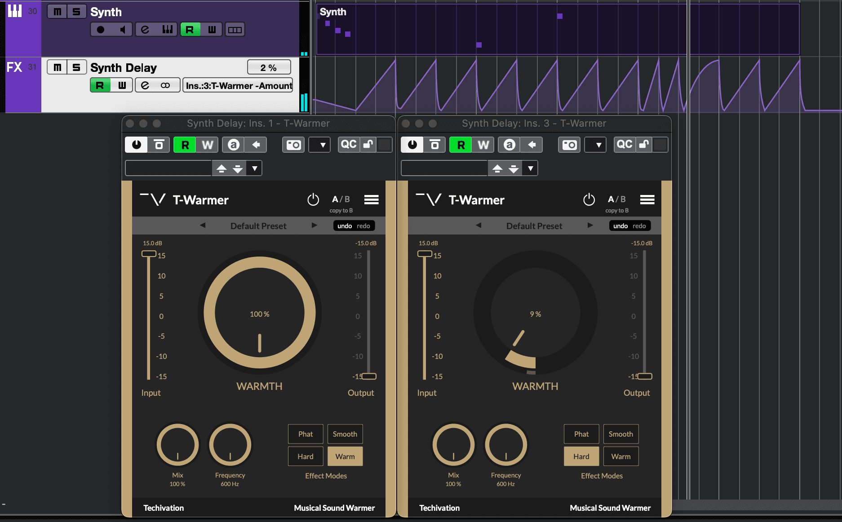The width and height of the screenshot is (842, 522).
Task: Open the Default Preset menu on Ins. 1
Action: coord(258,226)
